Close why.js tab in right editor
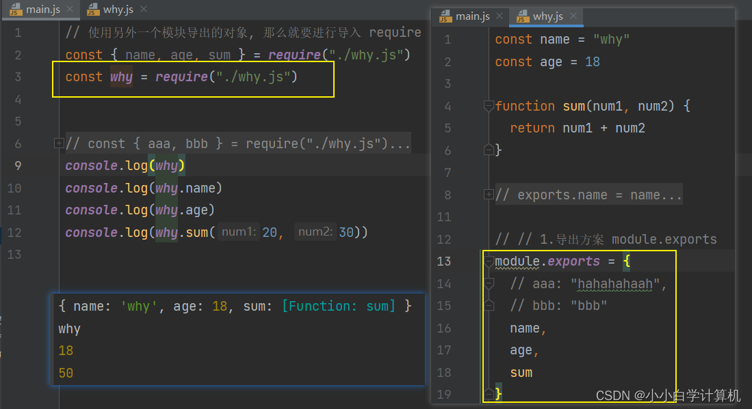The image size is (752, 409). click(573, 16)
